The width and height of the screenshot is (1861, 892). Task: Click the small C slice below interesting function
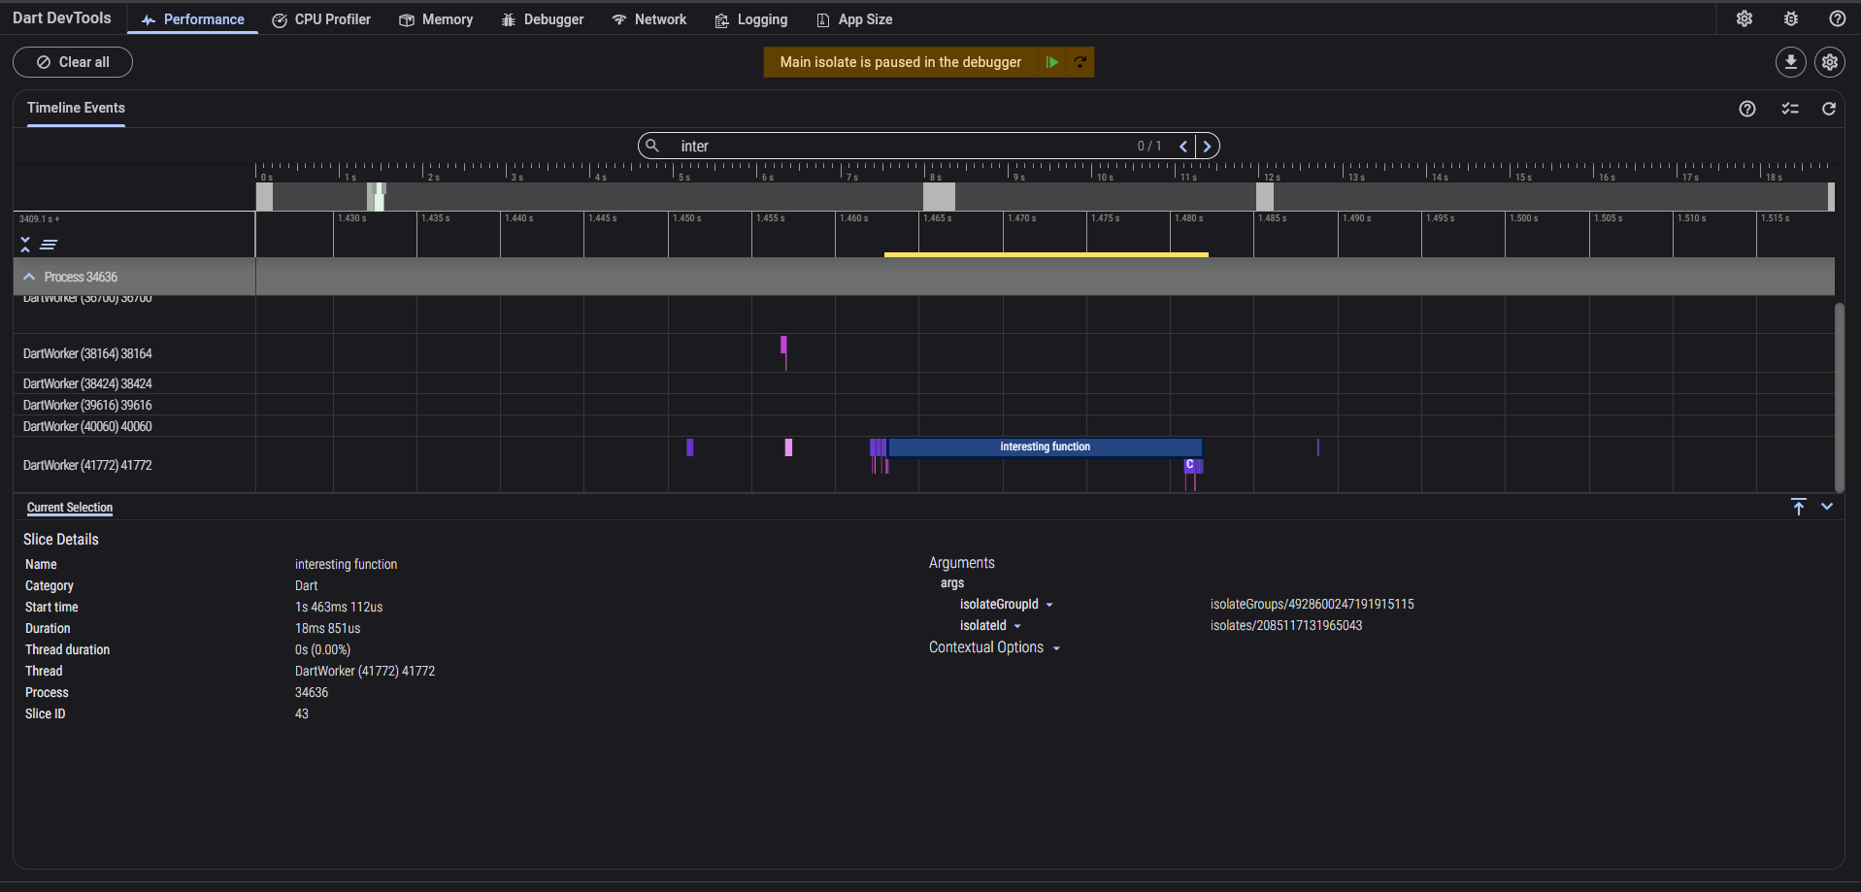pos(1189,465)
